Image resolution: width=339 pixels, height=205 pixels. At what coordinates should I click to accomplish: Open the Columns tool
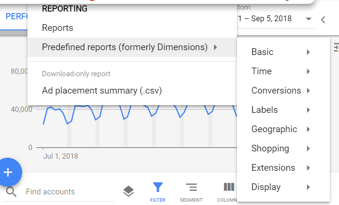point(228,191)
